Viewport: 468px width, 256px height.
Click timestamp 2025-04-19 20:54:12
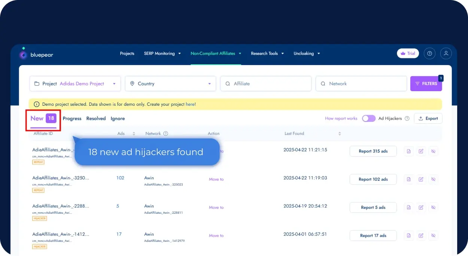click(305, 206)
